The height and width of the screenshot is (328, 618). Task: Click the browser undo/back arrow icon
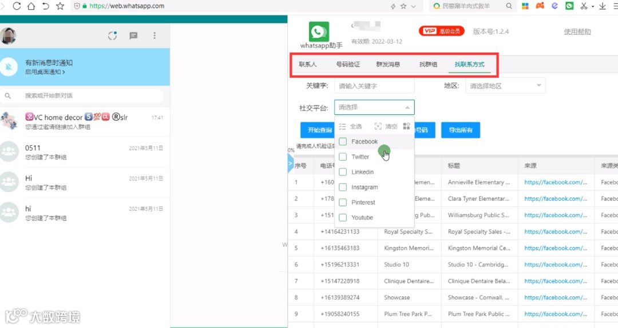(46, 6)
